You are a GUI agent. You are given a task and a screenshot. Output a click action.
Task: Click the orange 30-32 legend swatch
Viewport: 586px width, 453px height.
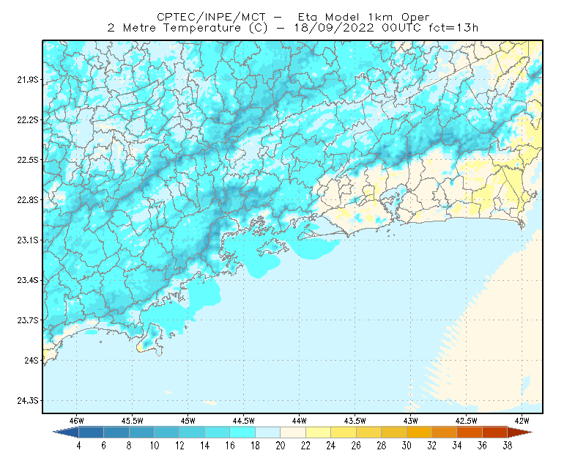click(x=419, y=432)
